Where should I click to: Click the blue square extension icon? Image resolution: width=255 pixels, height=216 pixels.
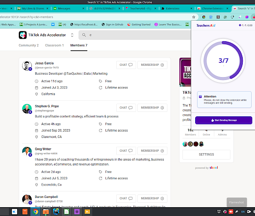click(x=211, y=17)
